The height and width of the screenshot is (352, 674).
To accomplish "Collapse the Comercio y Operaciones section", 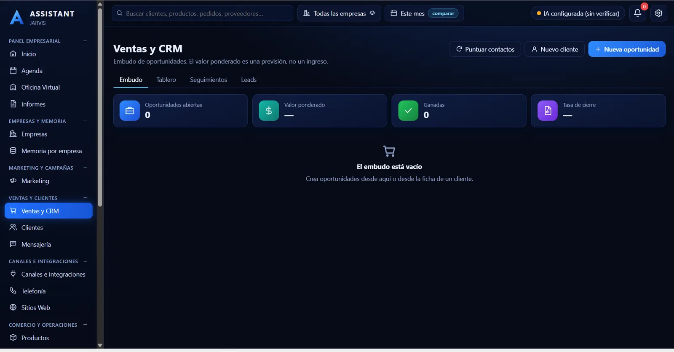I will [85, 325].
